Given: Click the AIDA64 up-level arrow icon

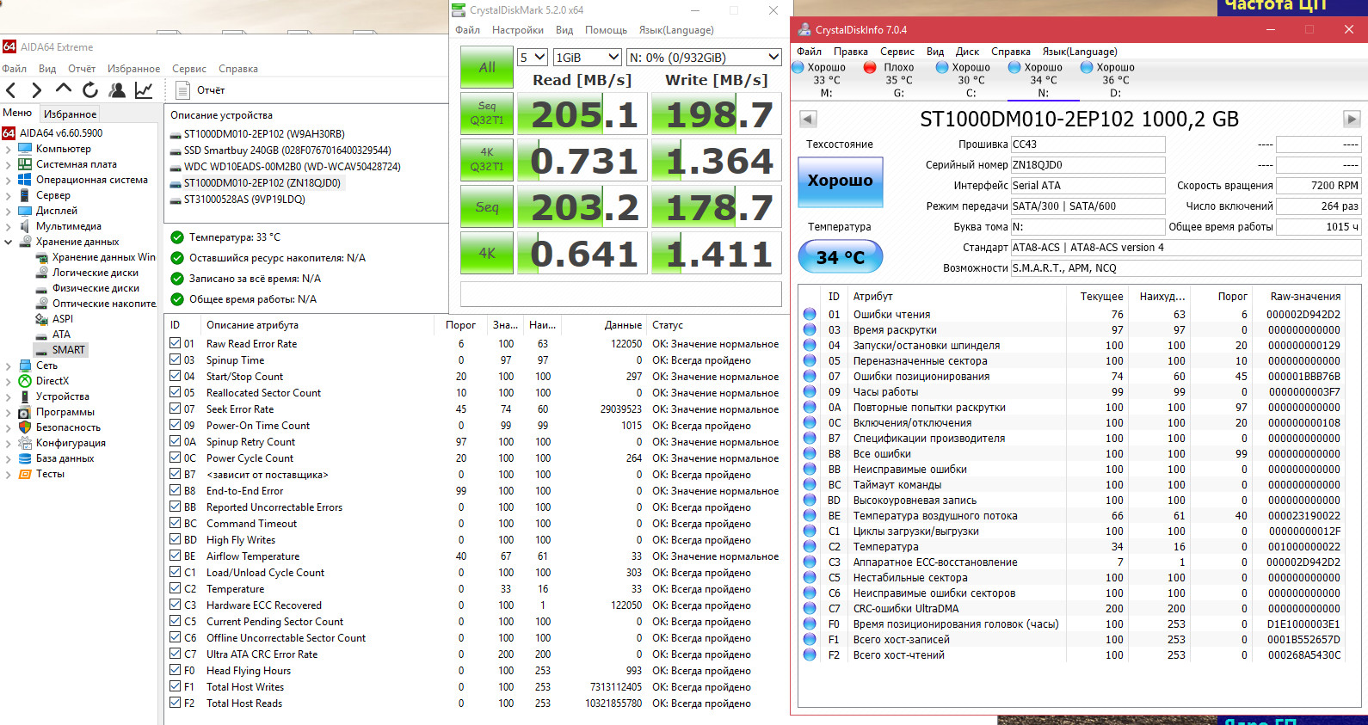Looking at the screenshot, I should coord(64,89).
